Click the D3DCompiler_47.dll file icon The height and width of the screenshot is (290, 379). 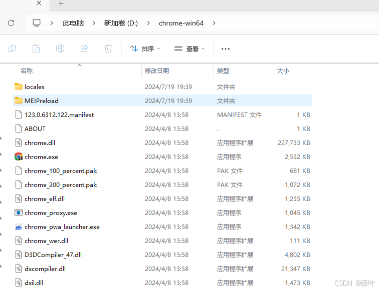pyautogui.click(x=19, y=254)
